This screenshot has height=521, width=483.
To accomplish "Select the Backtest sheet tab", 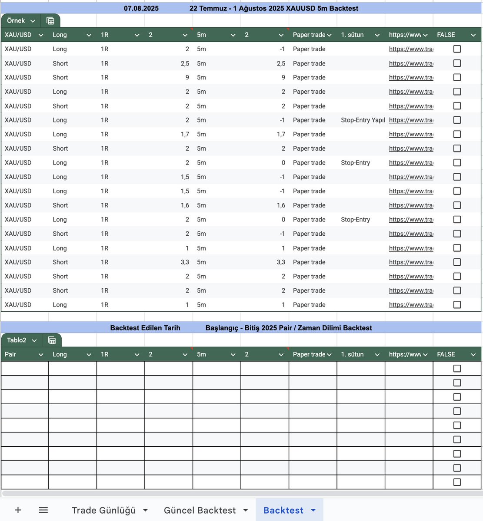I will tap(283, 510).
